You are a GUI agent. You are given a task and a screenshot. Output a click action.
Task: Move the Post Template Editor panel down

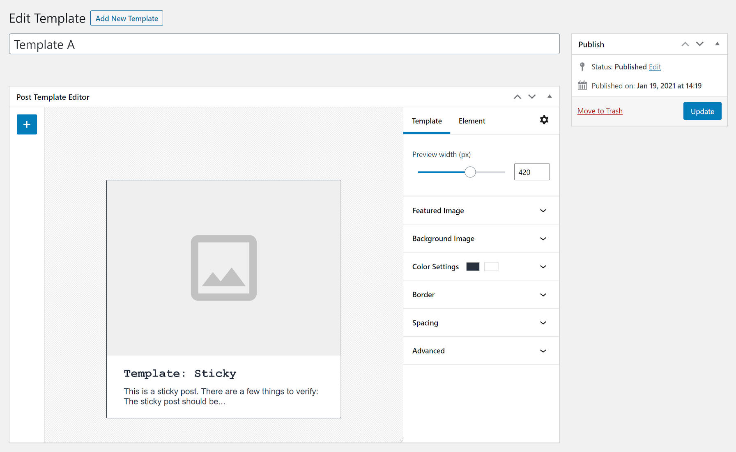pyautogui.click(x=532, y=97)
